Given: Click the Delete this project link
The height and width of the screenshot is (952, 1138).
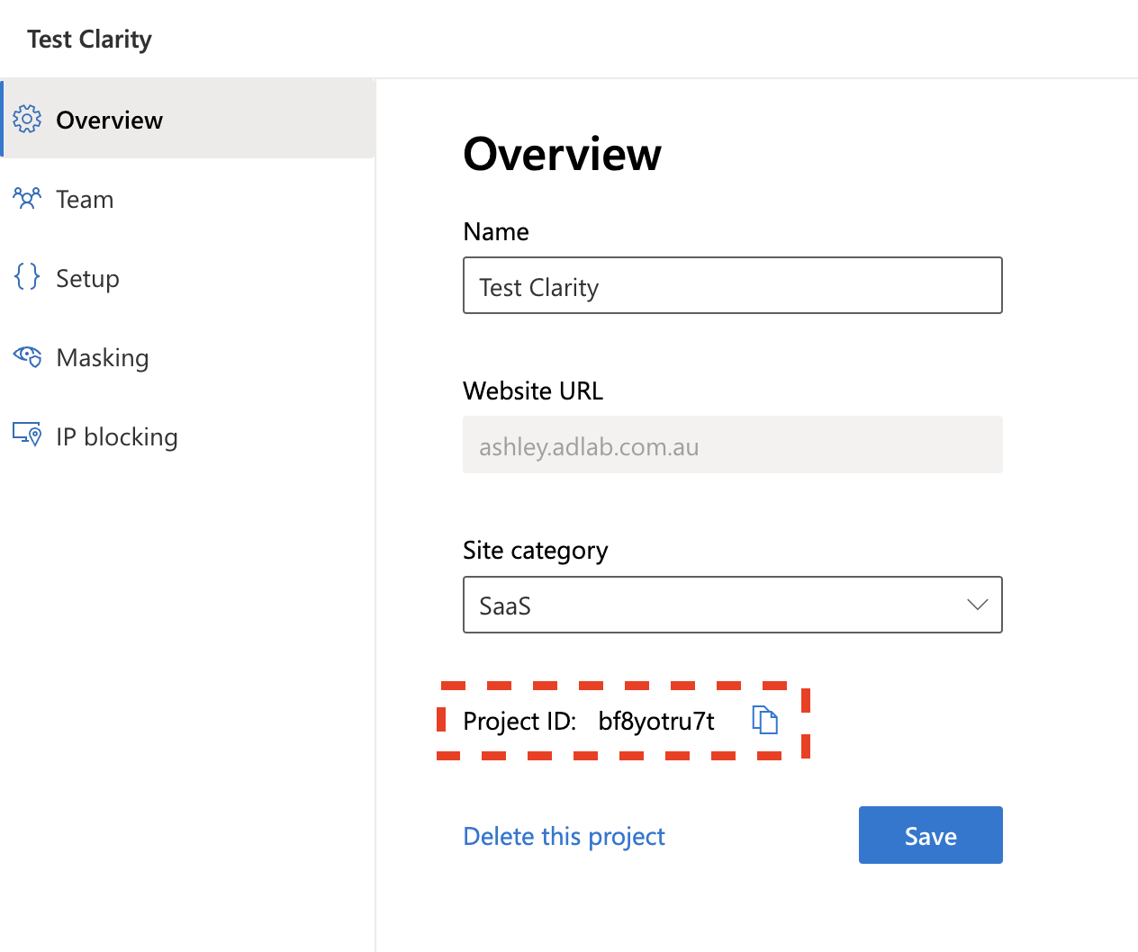Looking at the screenshot, I should coord(564,836).
